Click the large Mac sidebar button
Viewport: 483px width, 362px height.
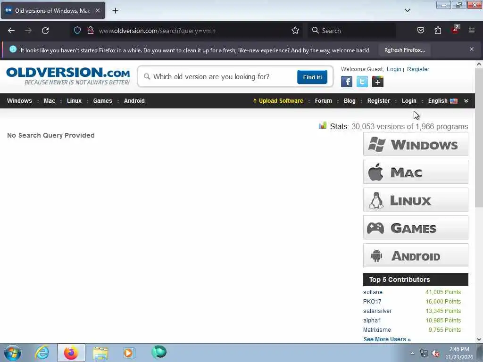(x=416, y=172)
